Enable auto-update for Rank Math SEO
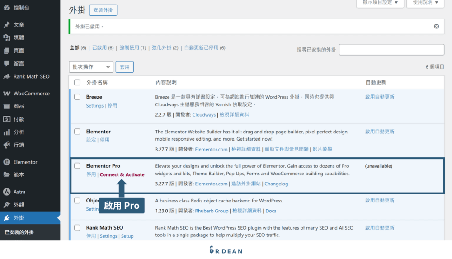Viewport: 452px width, 259px height. click(379, 227)
